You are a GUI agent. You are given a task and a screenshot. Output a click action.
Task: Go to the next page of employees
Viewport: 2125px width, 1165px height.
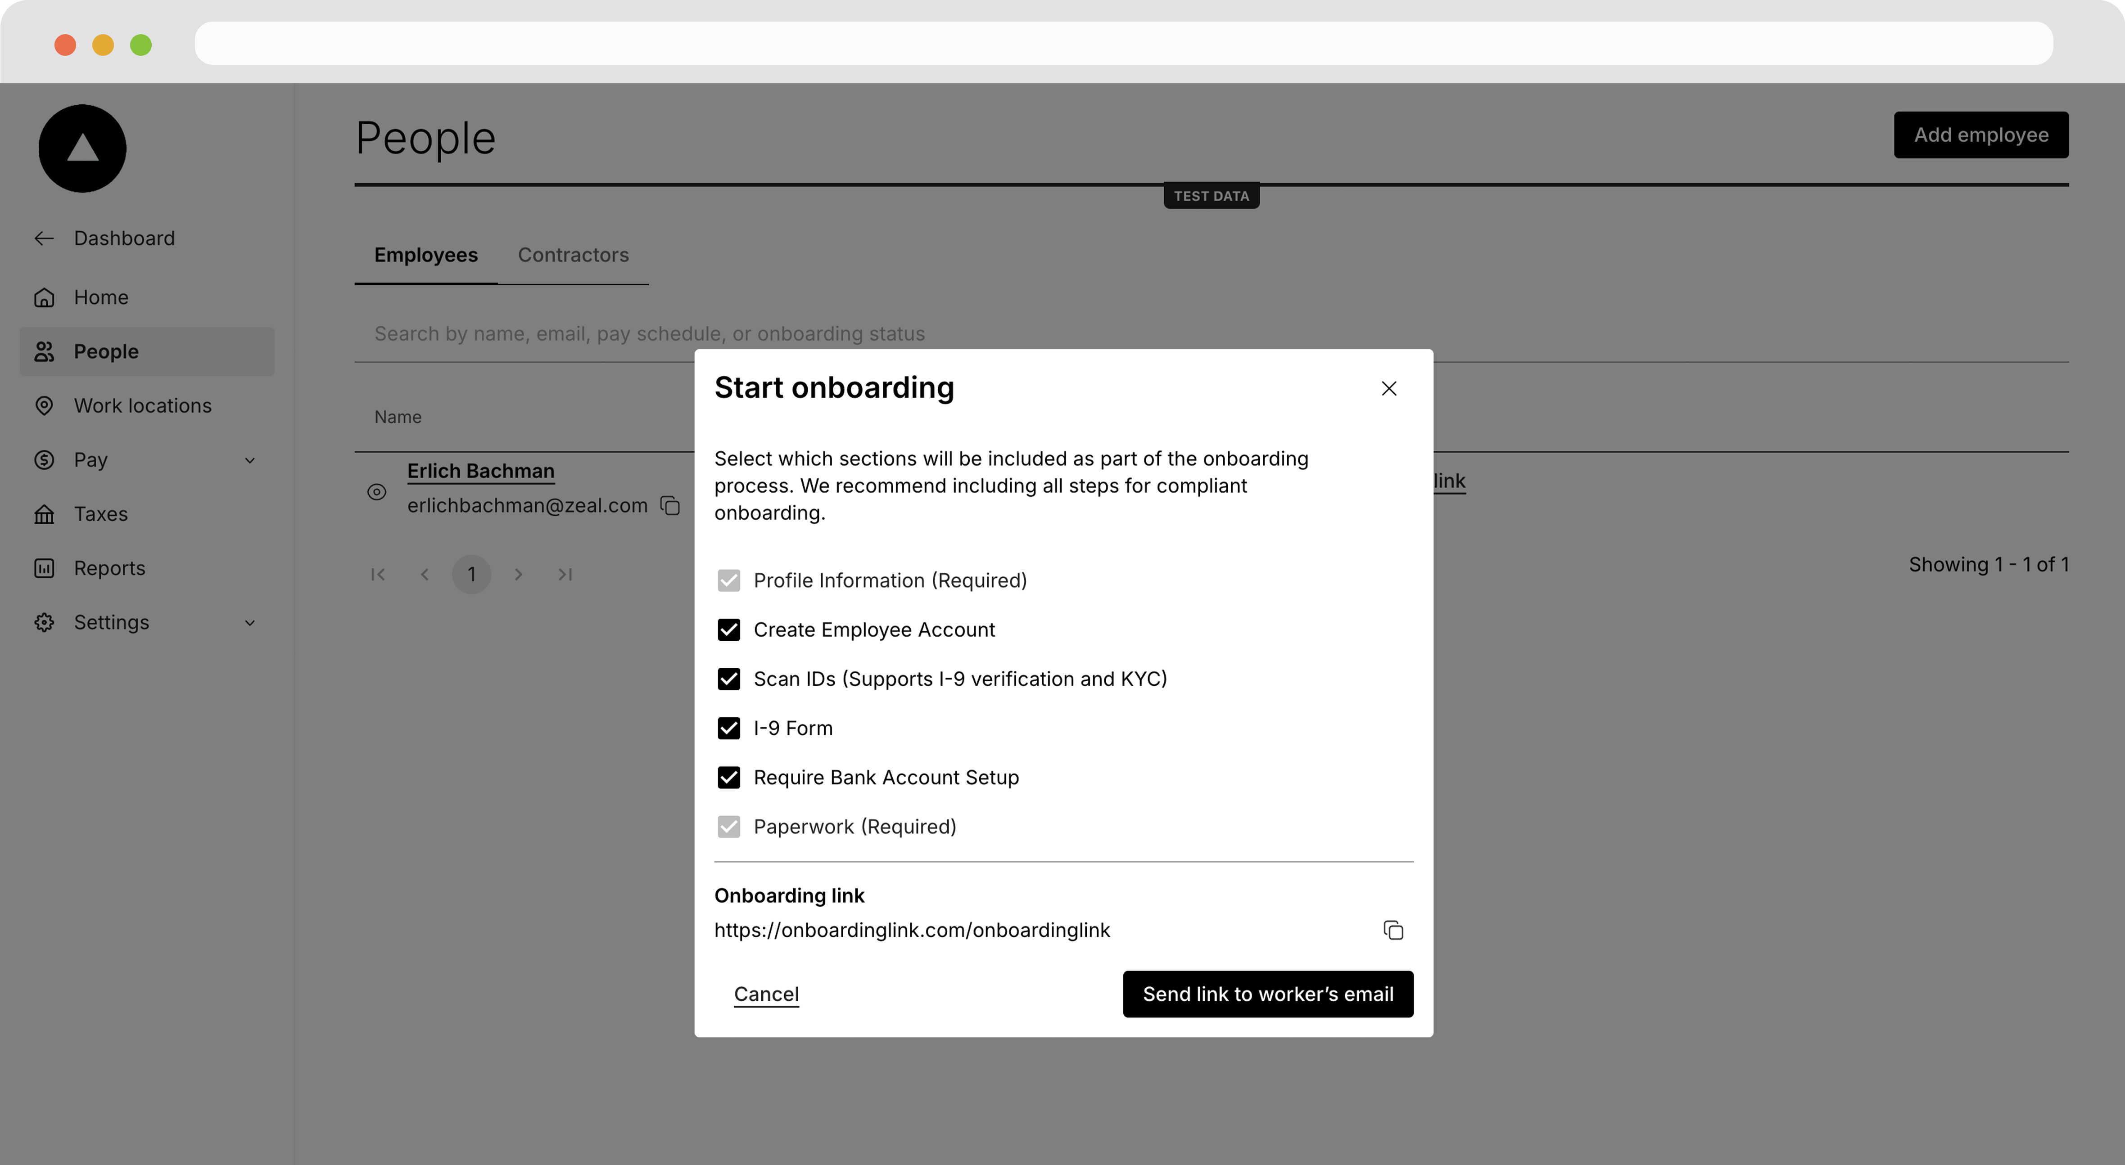[518, 575]
